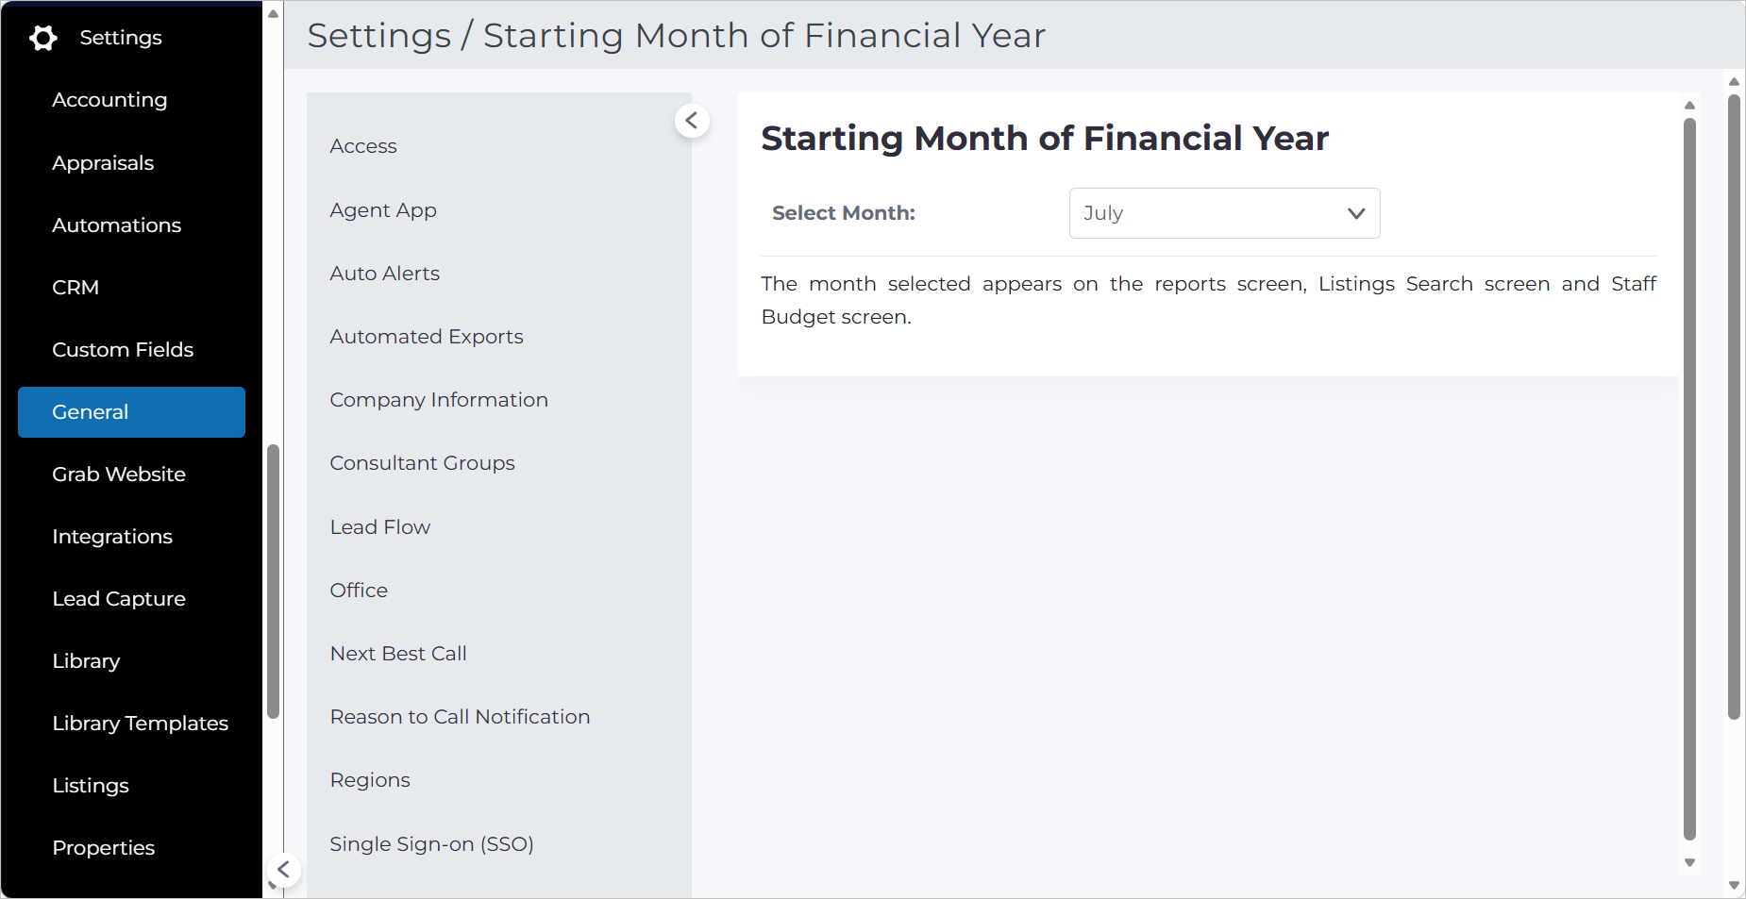Open the Select Month dropdown

[1224, 213]
